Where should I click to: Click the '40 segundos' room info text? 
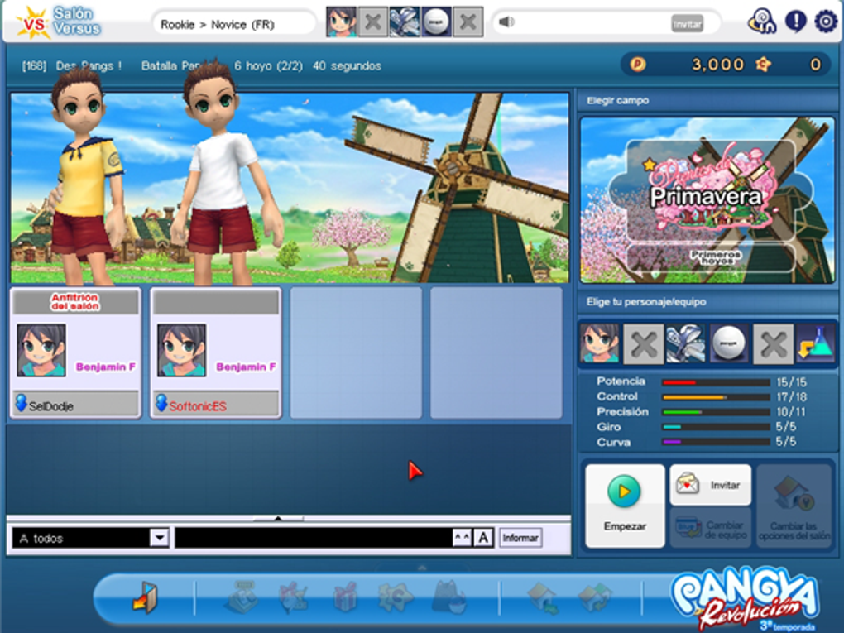point(347,66)
